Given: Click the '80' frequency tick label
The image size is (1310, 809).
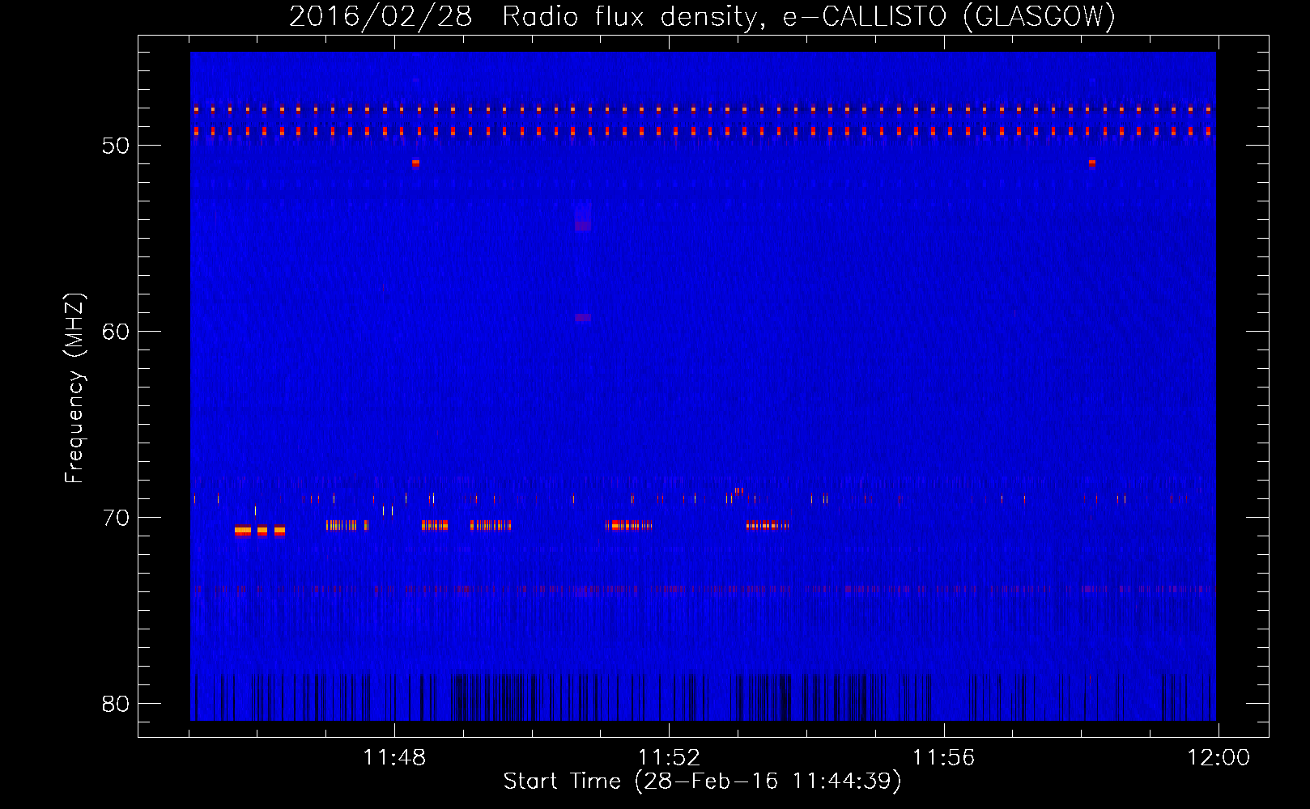Looking at the screenshot, I should point(116,704).
